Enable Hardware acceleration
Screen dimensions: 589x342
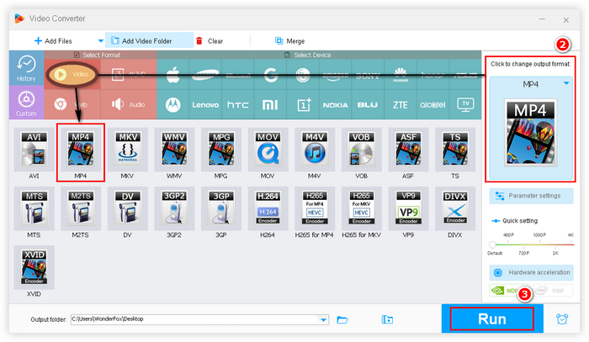click(x=531, y=272)
